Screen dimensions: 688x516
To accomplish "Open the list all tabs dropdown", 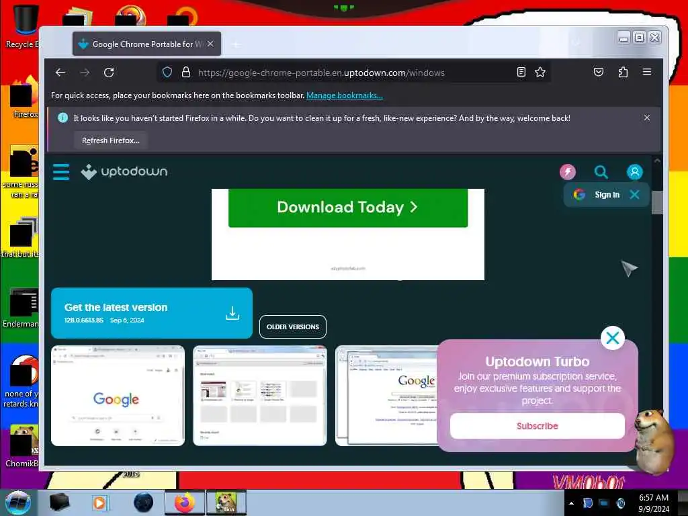I will [576, 42].
